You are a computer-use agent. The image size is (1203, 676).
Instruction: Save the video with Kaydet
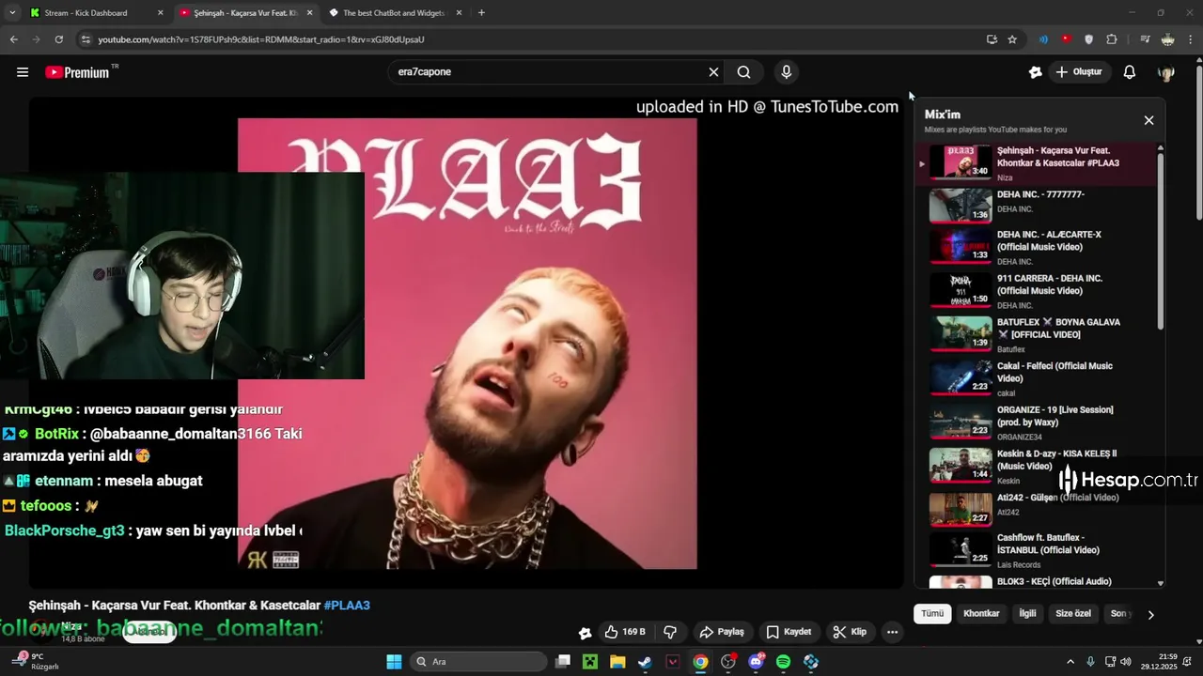(x=789, y=632)
